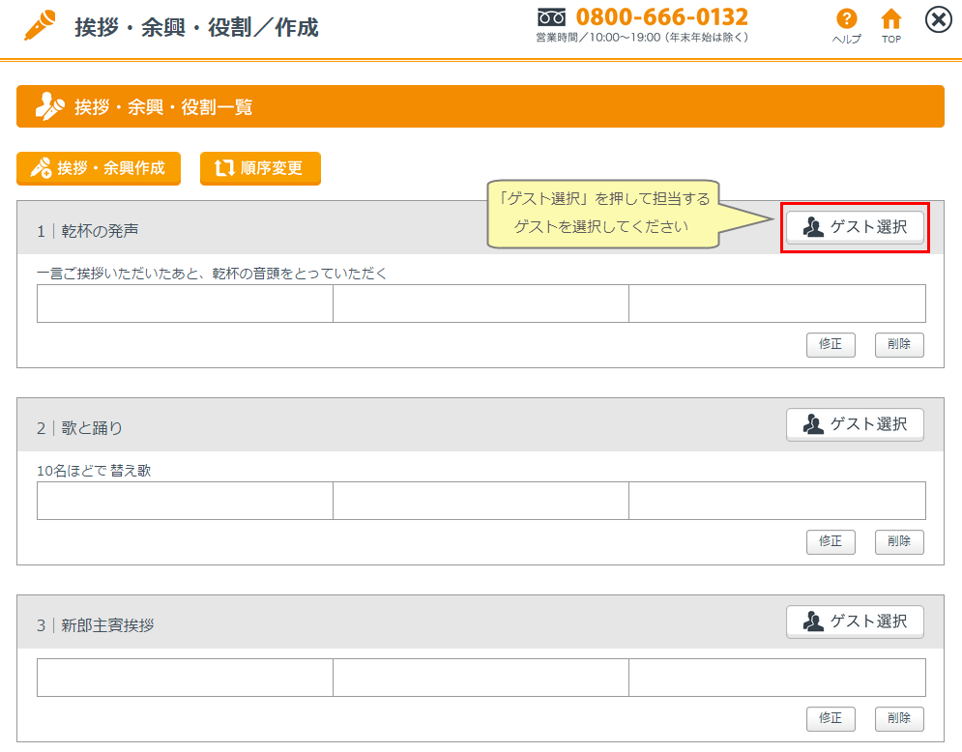Click first guest cell under 乾杯の発声
Viewport: 962px width, 752px height.
[185, 304]
